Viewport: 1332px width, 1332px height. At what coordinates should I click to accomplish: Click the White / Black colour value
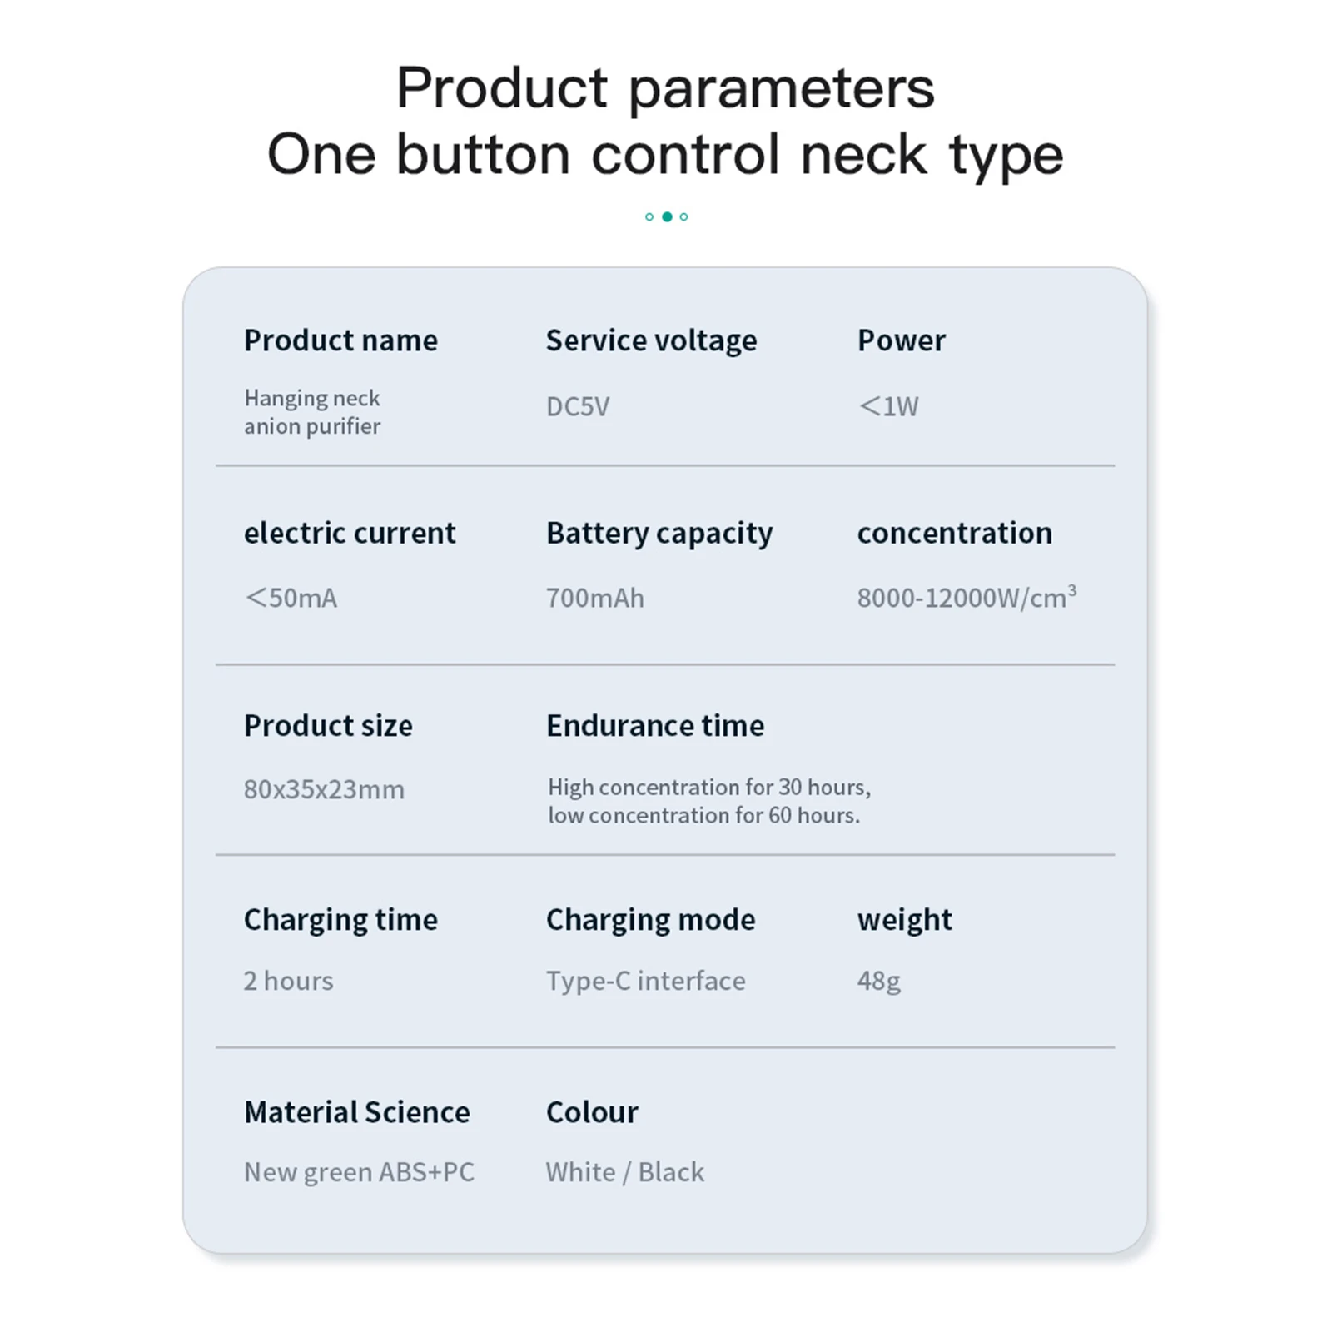[625, 1172]
